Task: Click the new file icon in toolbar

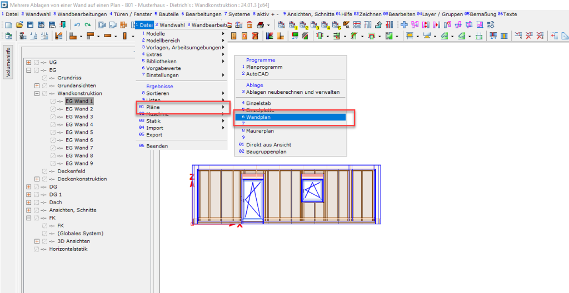Action: tap(8, 25)
